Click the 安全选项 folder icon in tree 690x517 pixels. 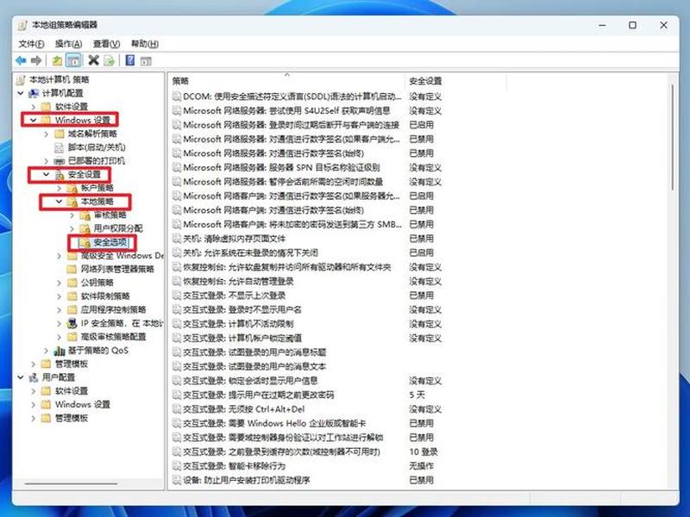pos(85,242)
